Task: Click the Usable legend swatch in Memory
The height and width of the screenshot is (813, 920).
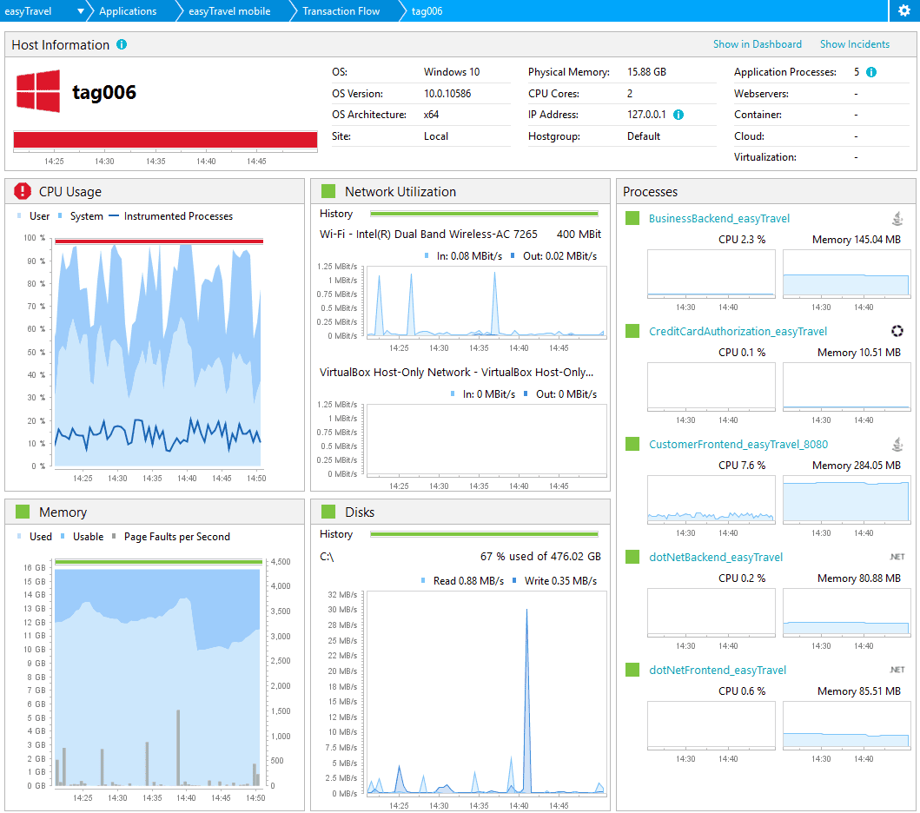Action: point(63,536)
